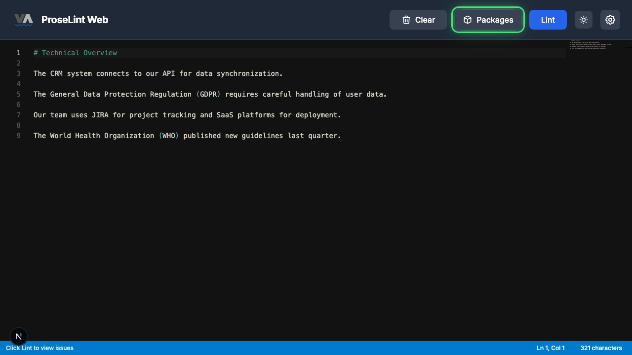
Task: Click the trash icon inside the Clear button
Action: pos(406,20)
